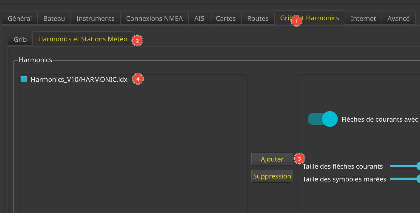The height and width of the screenshot is (213, 420).
Task: Open the Cartes tab
Action: (x=226, y=18)
